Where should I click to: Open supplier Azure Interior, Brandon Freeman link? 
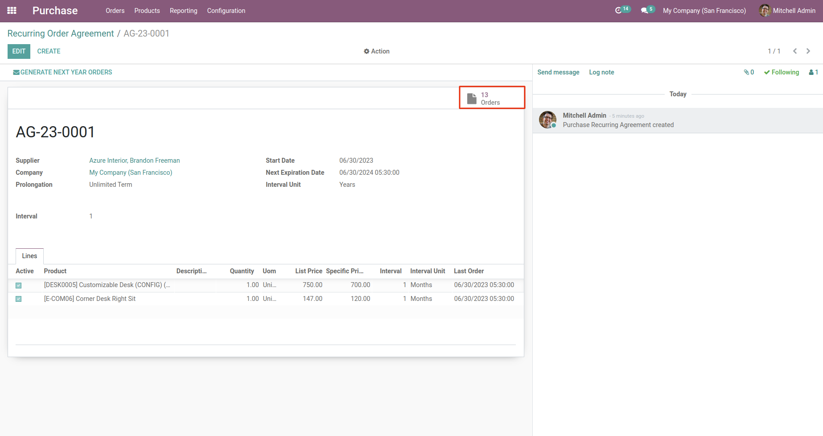coord(135,160)
